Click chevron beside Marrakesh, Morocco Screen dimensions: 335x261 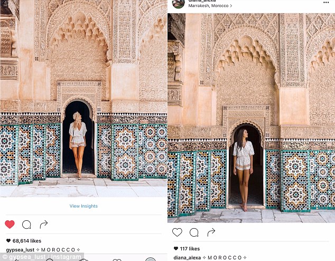pos(231,6)
